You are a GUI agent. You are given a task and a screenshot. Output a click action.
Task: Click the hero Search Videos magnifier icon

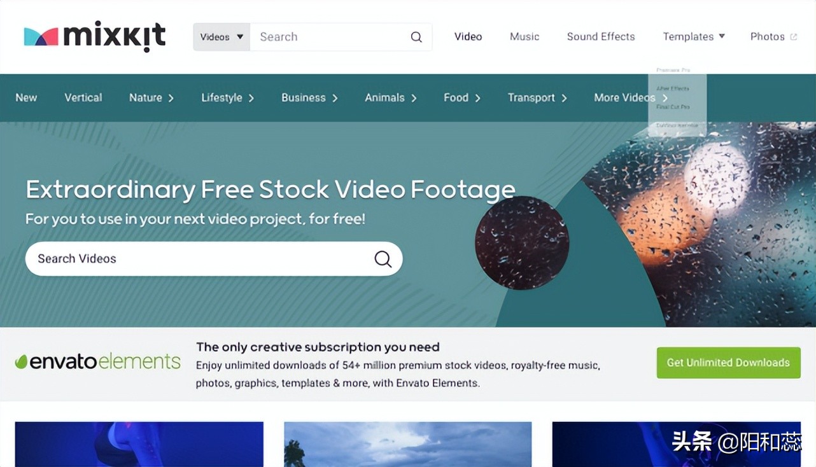click(383, 259)
